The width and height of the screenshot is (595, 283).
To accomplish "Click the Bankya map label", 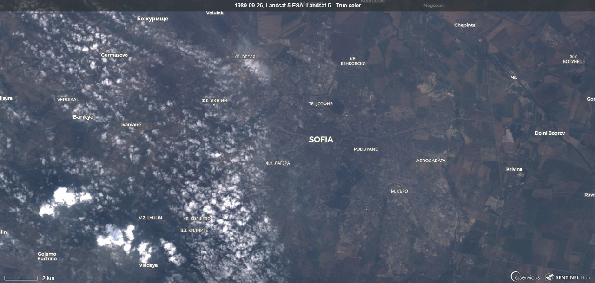I will point(83,117).
